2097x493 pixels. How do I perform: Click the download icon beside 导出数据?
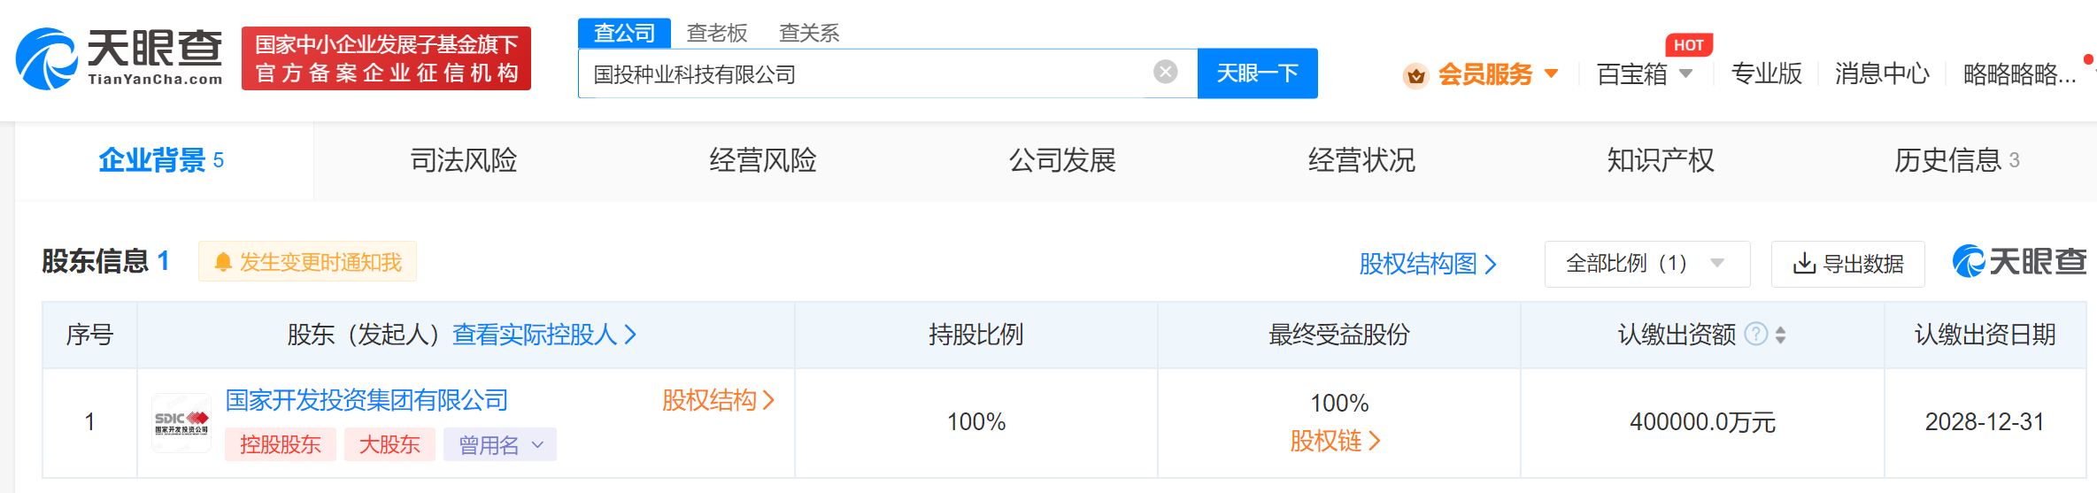[1803, 264]
